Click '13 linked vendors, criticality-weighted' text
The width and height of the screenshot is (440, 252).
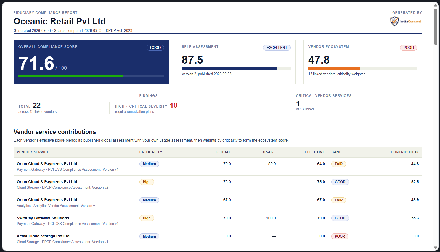click(x=337, y=74)
